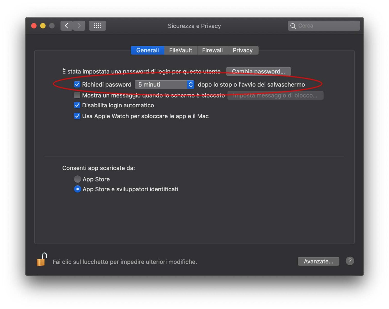389x309 pixels.
Task: Click the Cambia password button
Action: tap(258, 71)
